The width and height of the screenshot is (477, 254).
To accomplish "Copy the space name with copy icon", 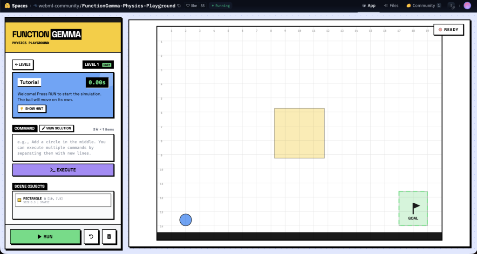I will tap(179, 6).
